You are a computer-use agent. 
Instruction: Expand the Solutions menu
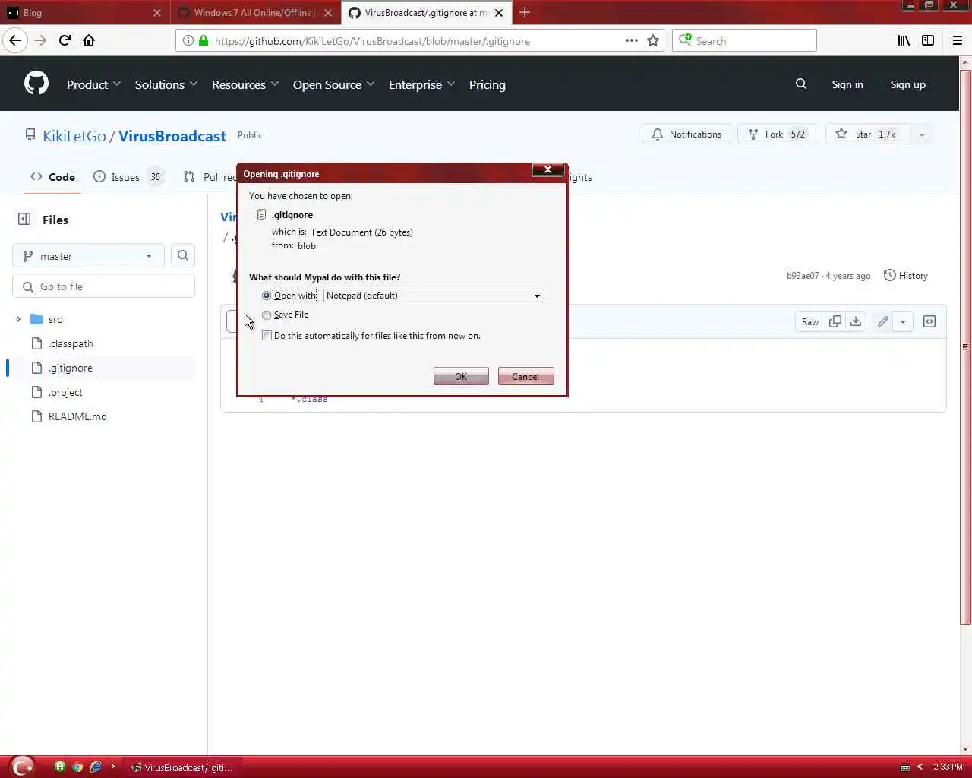166,84
